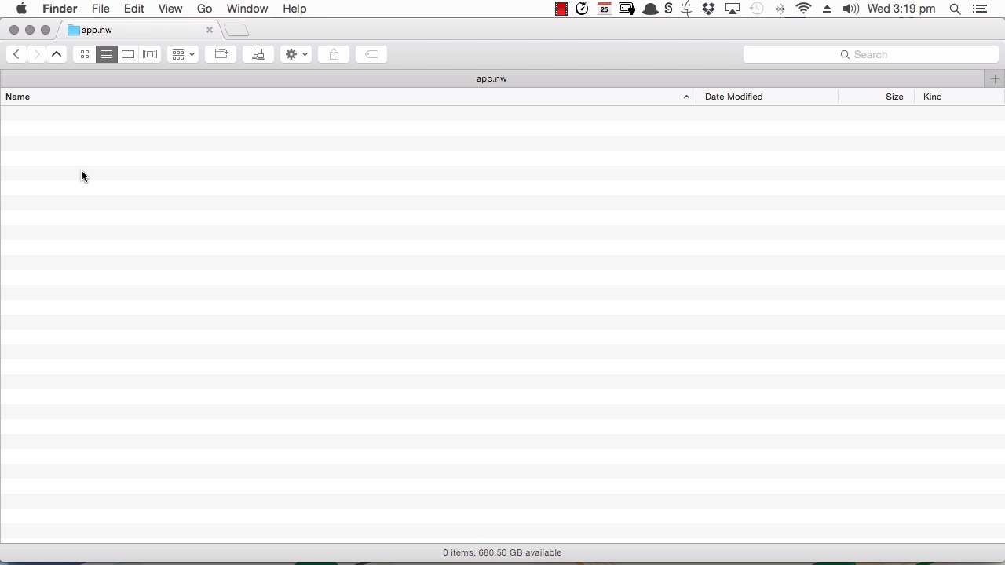Click the Edit Tags toolbar button
Screen dimensions: 1005x565
(x=371, y=54)
